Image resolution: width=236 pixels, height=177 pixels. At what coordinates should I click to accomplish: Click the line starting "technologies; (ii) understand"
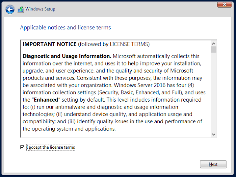107,114
